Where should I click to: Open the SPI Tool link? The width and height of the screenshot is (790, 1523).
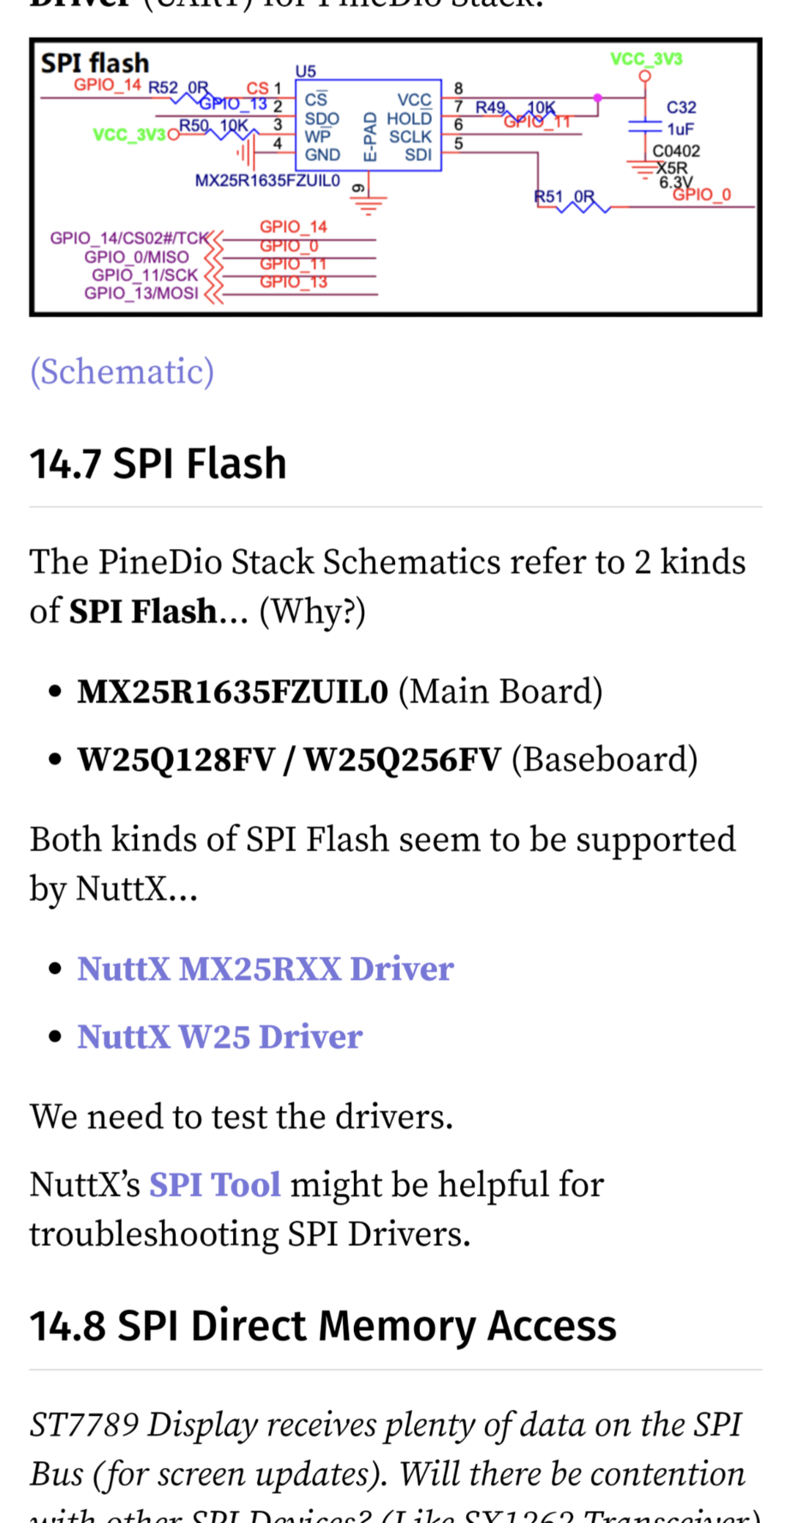tap(214, 1185)
